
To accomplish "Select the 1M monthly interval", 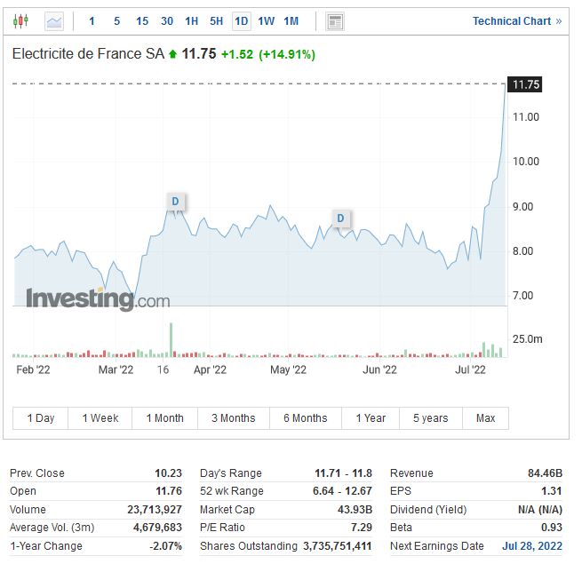I will 291,20.
